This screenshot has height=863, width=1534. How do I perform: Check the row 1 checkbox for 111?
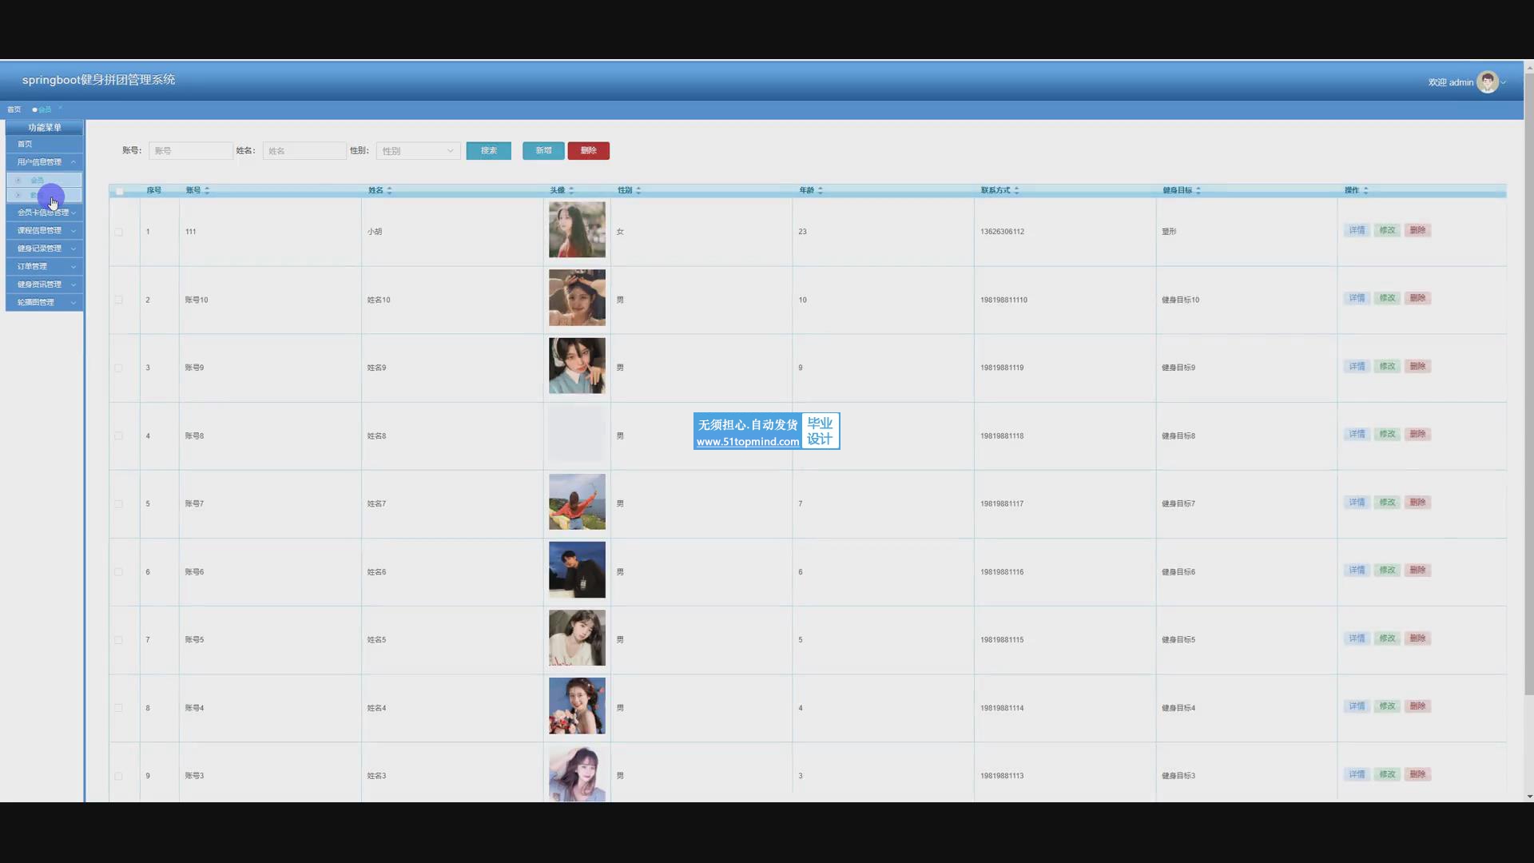point(118,232)
